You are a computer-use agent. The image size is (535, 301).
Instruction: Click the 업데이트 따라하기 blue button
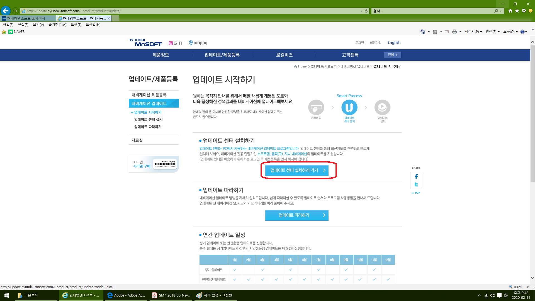tap(296, 215)
